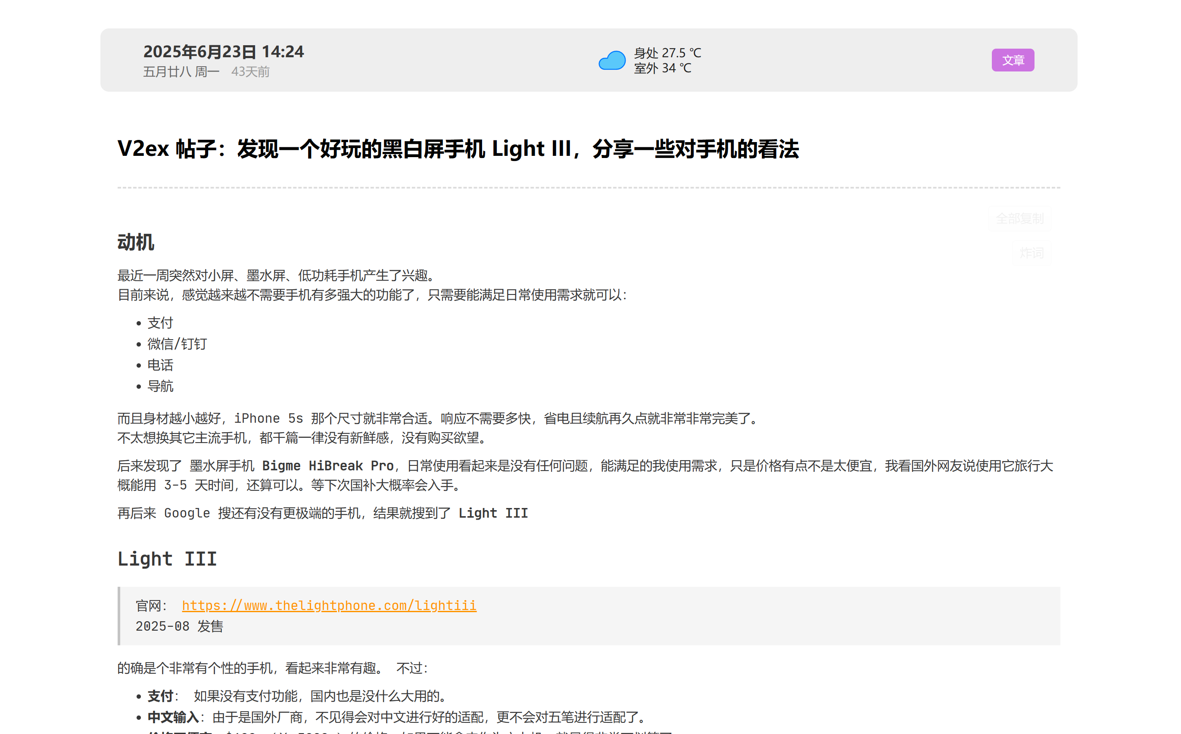Click the Light III section heading
Screen dimensions: 1181x734
(167, 559)
